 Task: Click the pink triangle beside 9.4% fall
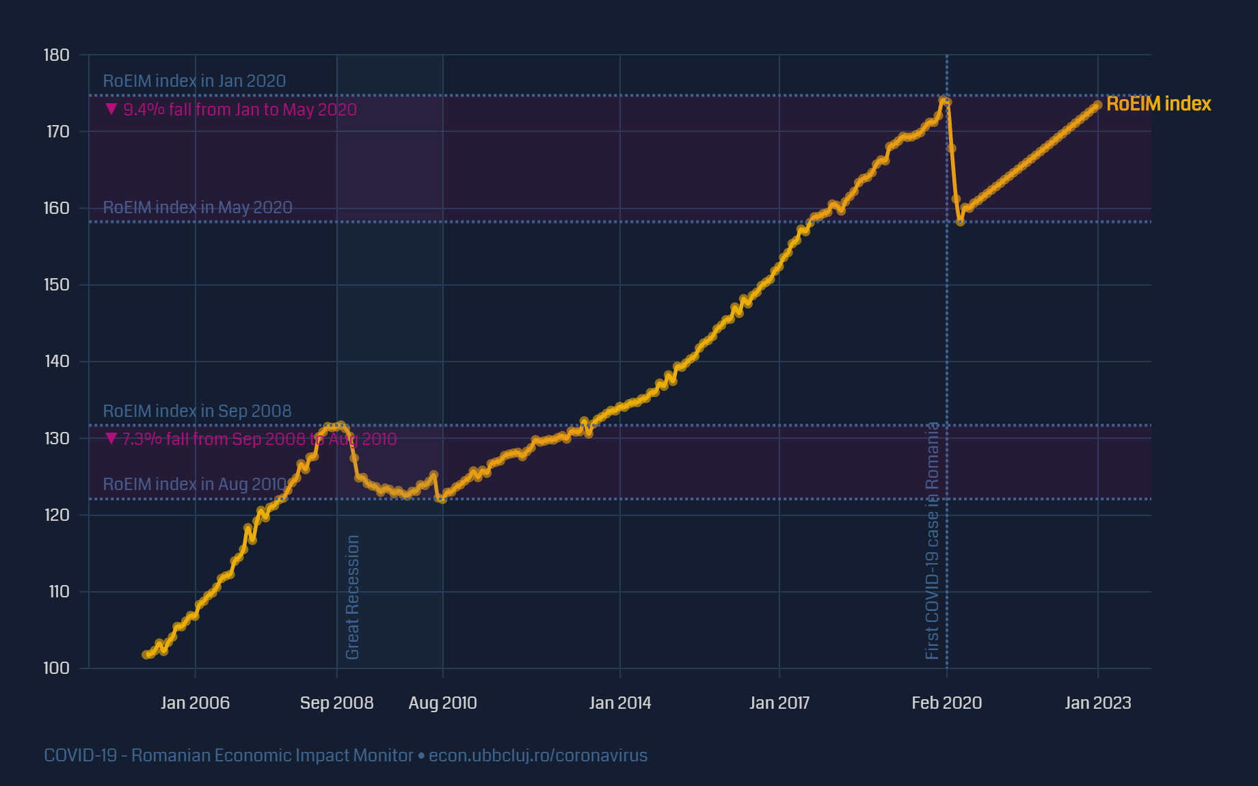(x=111, y=109)
